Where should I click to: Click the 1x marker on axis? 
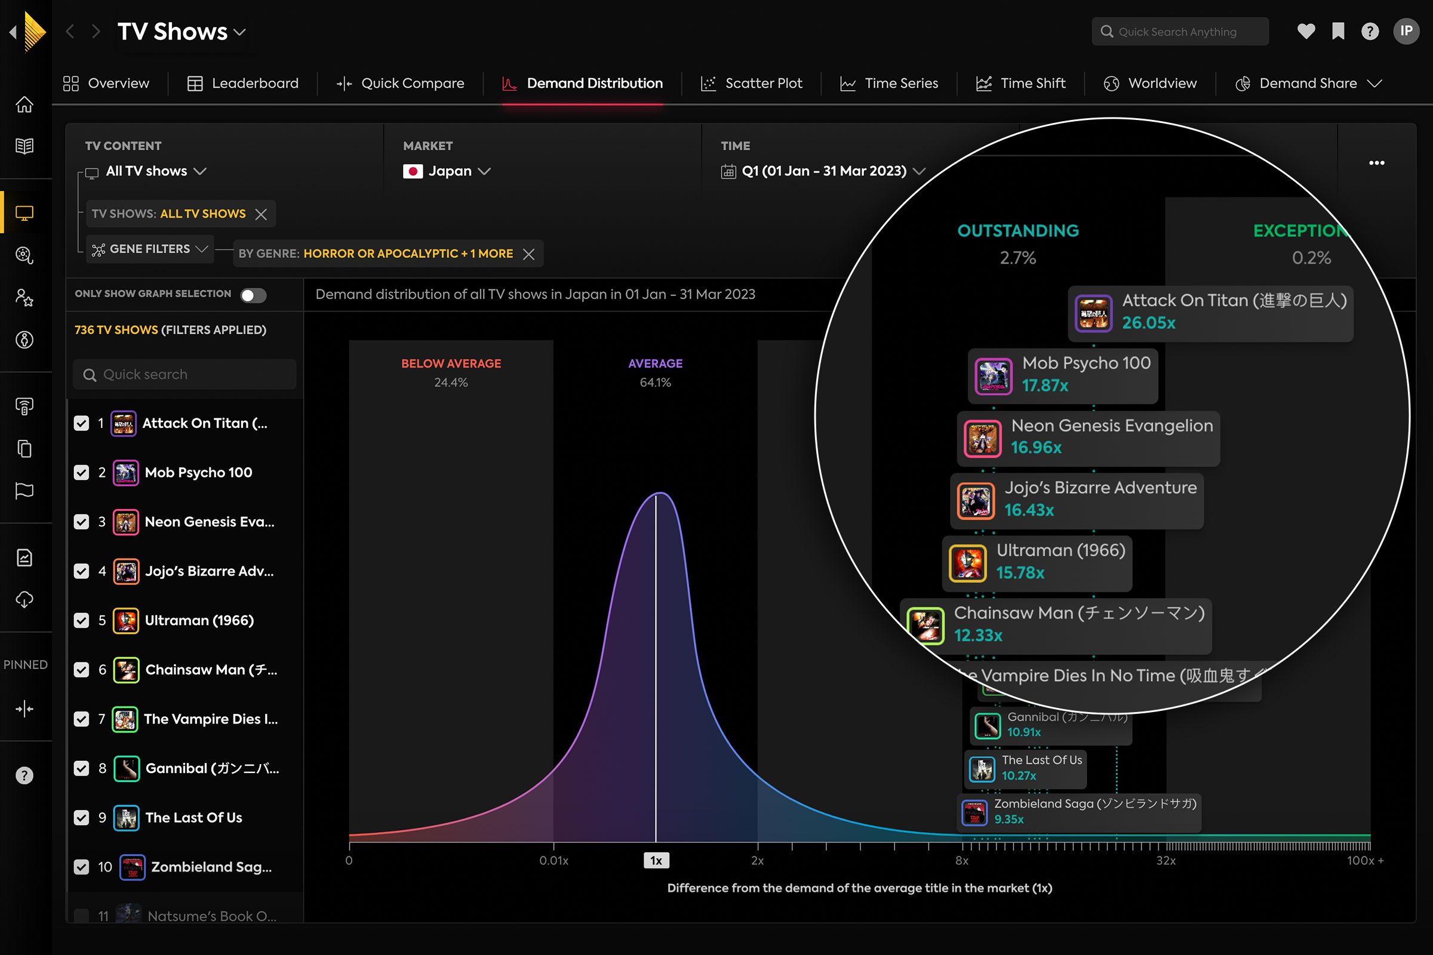[x=656, y=861]
